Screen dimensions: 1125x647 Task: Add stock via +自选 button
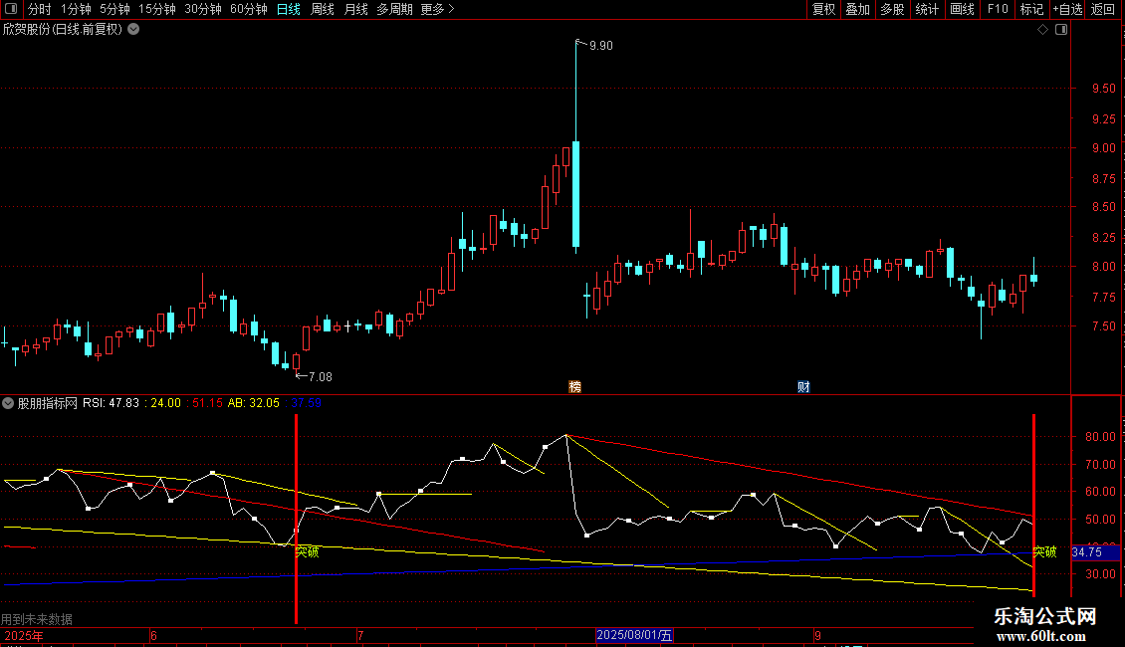click(1067, 9)
